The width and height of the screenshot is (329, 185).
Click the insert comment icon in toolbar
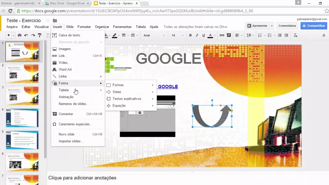[229, 35]
